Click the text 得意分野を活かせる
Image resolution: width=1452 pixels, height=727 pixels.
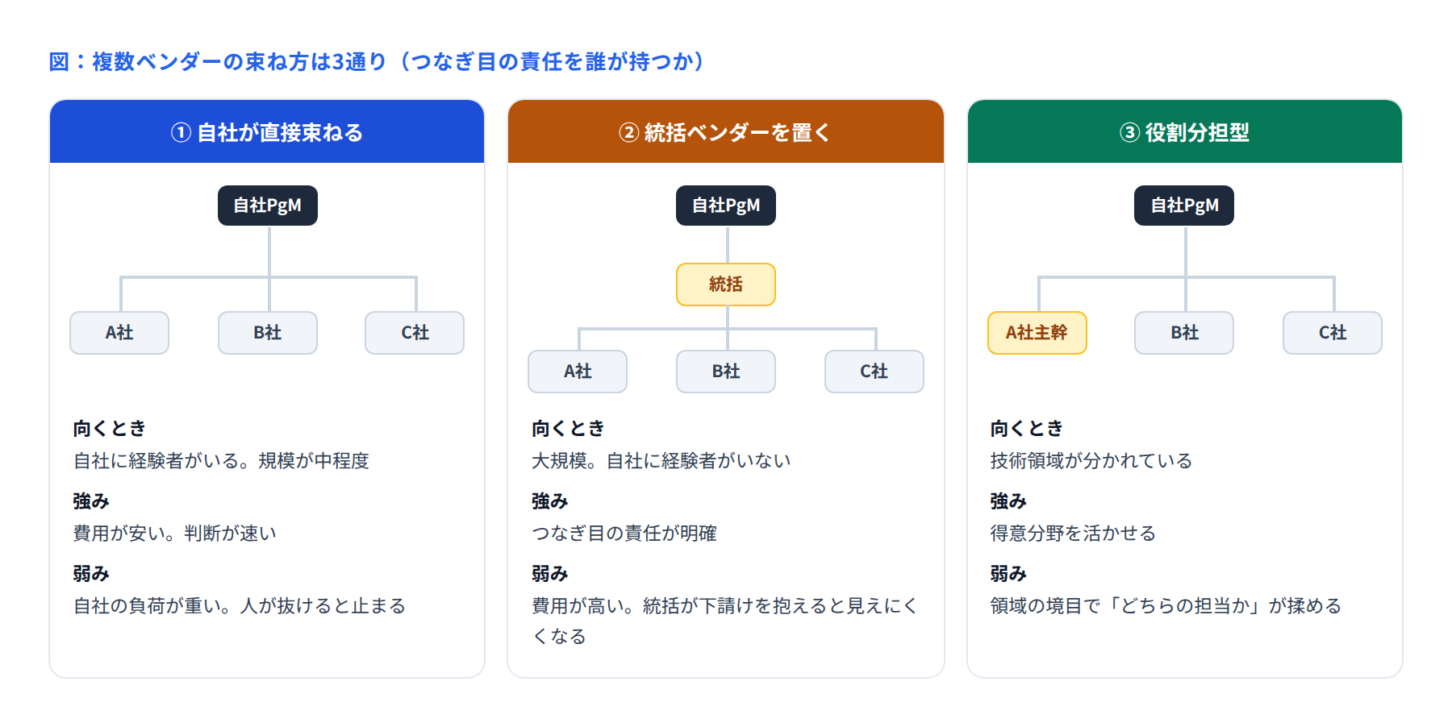(1074, 534)
